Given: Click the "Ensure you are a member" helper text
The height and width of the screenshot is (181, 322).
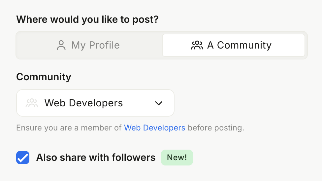Looking at the screenshot, I should coord(69,128).
